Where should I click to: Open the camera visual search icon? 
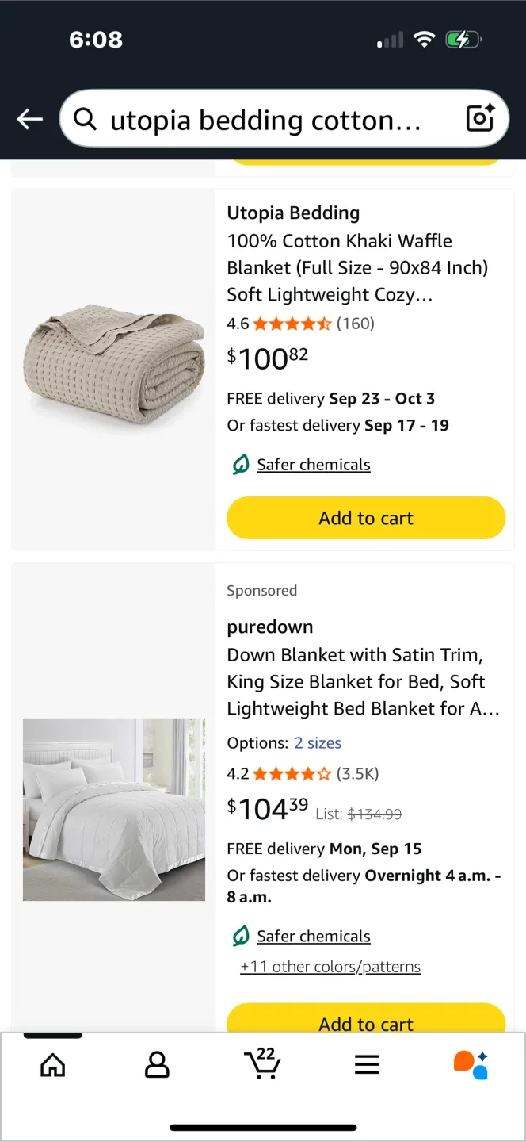480,117
